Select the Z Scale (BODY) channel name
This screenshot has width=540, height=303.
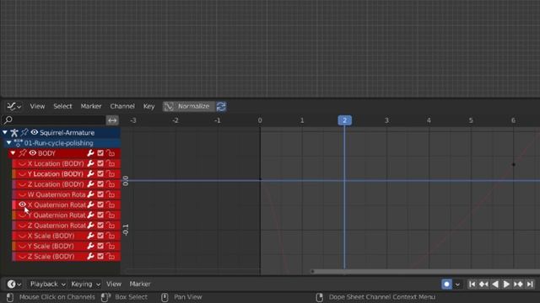click(51, 256)
